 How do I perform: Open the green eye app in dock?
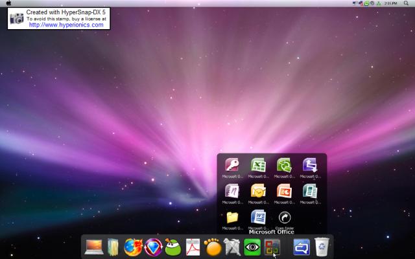coord(252,247)
